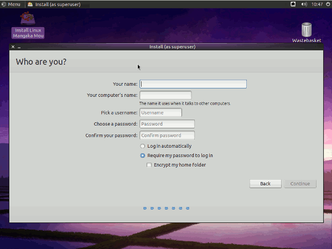Select the Log in automatically option
Image resolution: width=332 pixels, height=249 pixels.
tap(143, 146)
